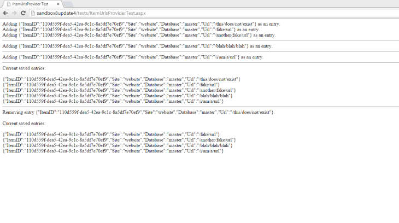The height and width of the screenshot is (223, 399).
Task: Reload the current page
Action: [x=23, y=13]
